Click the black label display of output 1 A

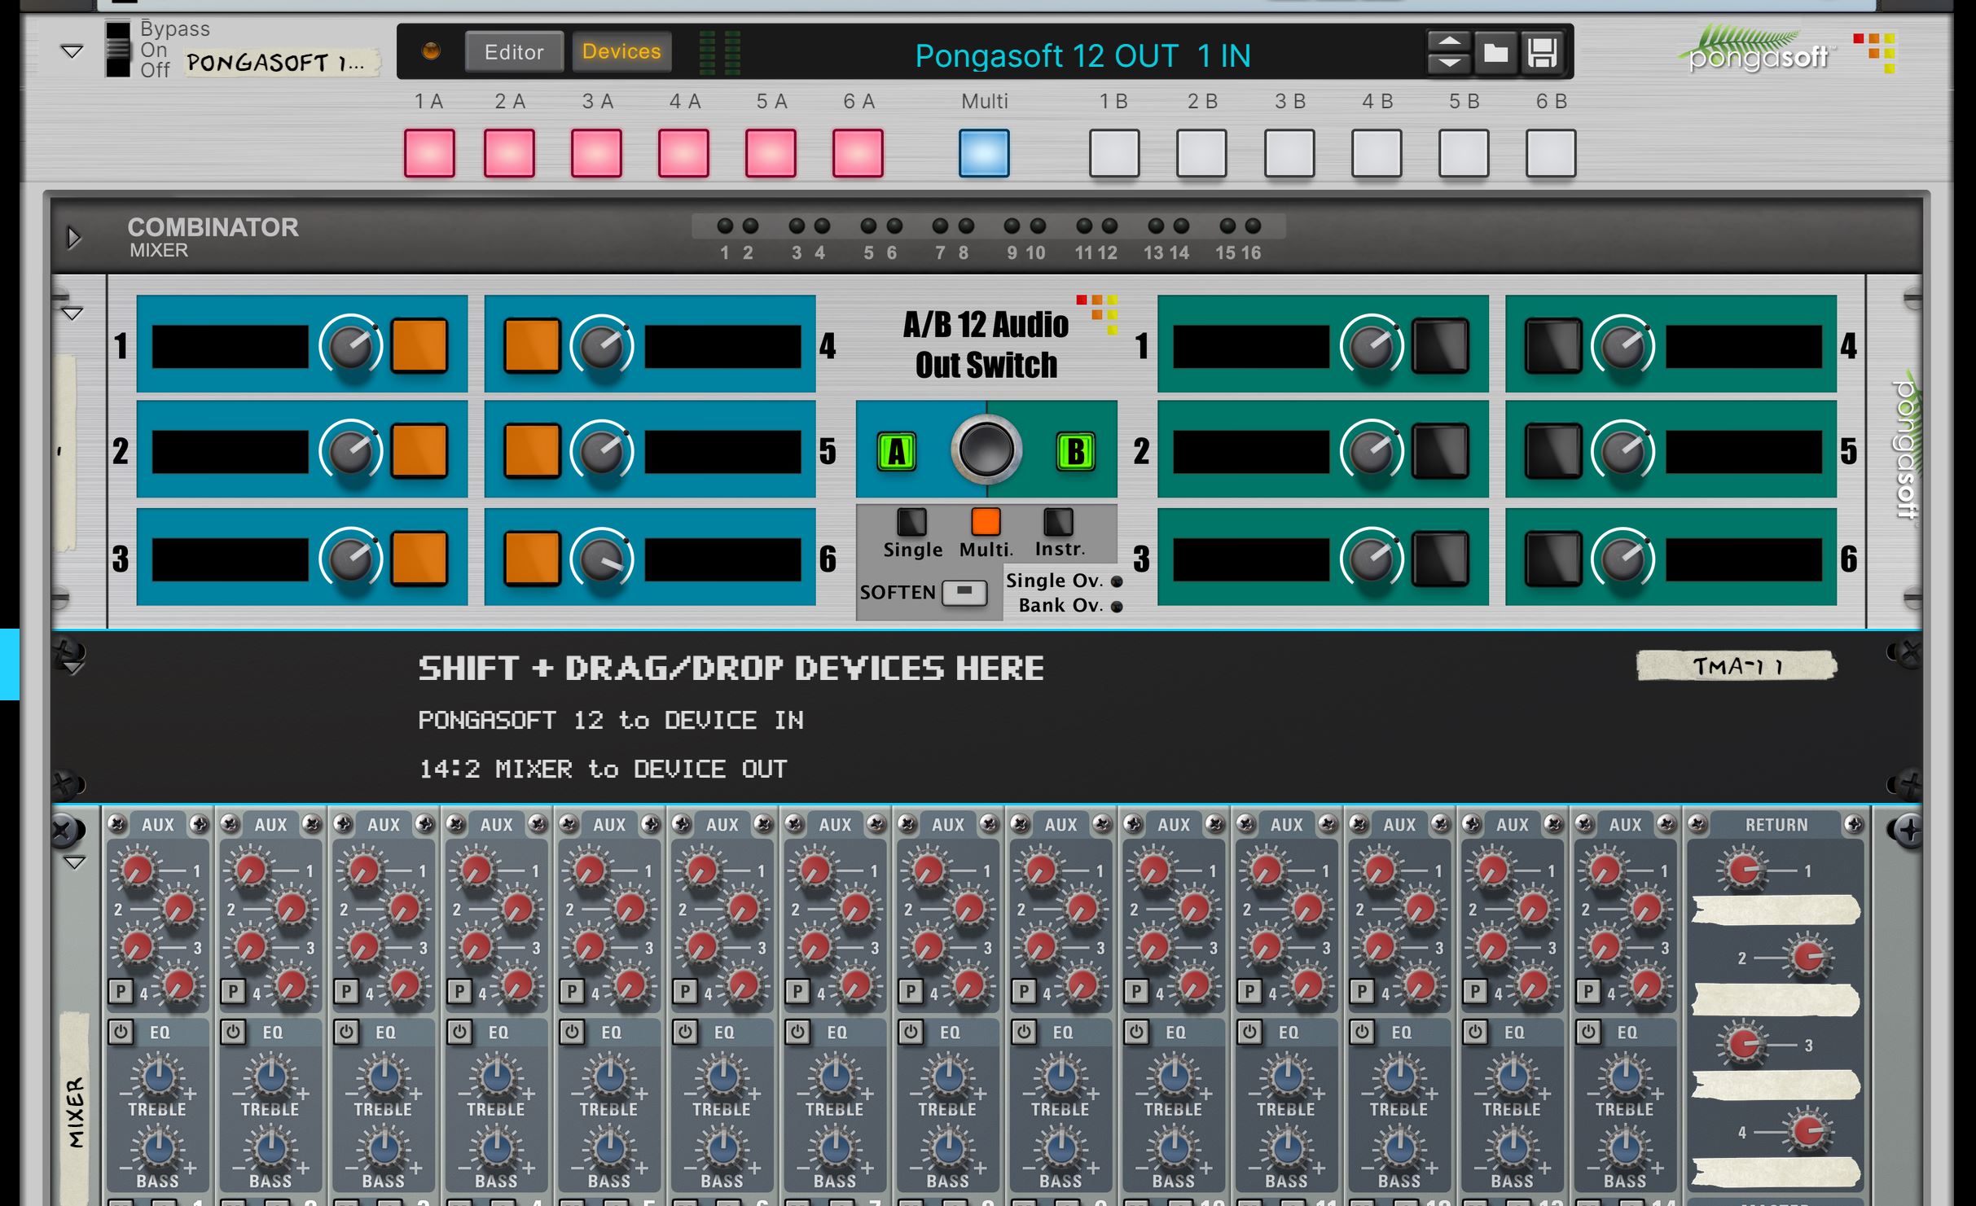coord(231,346)
